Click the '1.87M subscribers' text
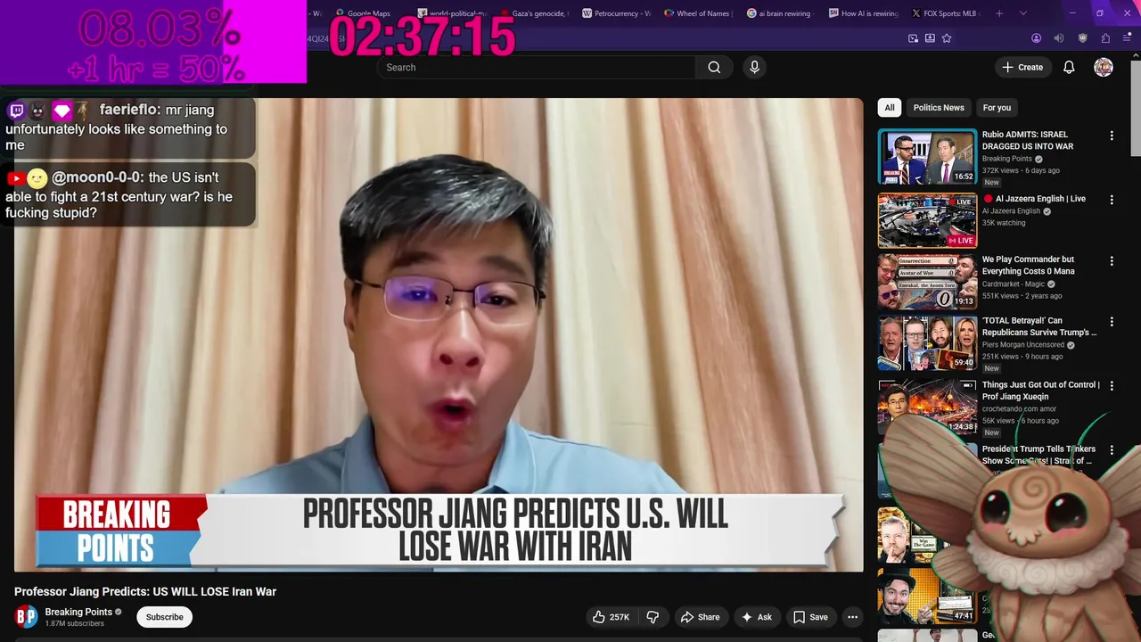Screen dimensions: 1141x642 pyautogui.click(x=75, y=623)
